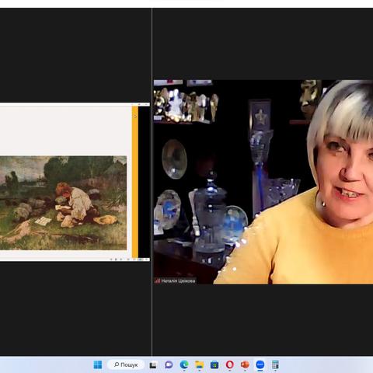Open the Windows Start menu
This screenshot has height=373, width=373.
pyautogui.click(x=98, y=364)
